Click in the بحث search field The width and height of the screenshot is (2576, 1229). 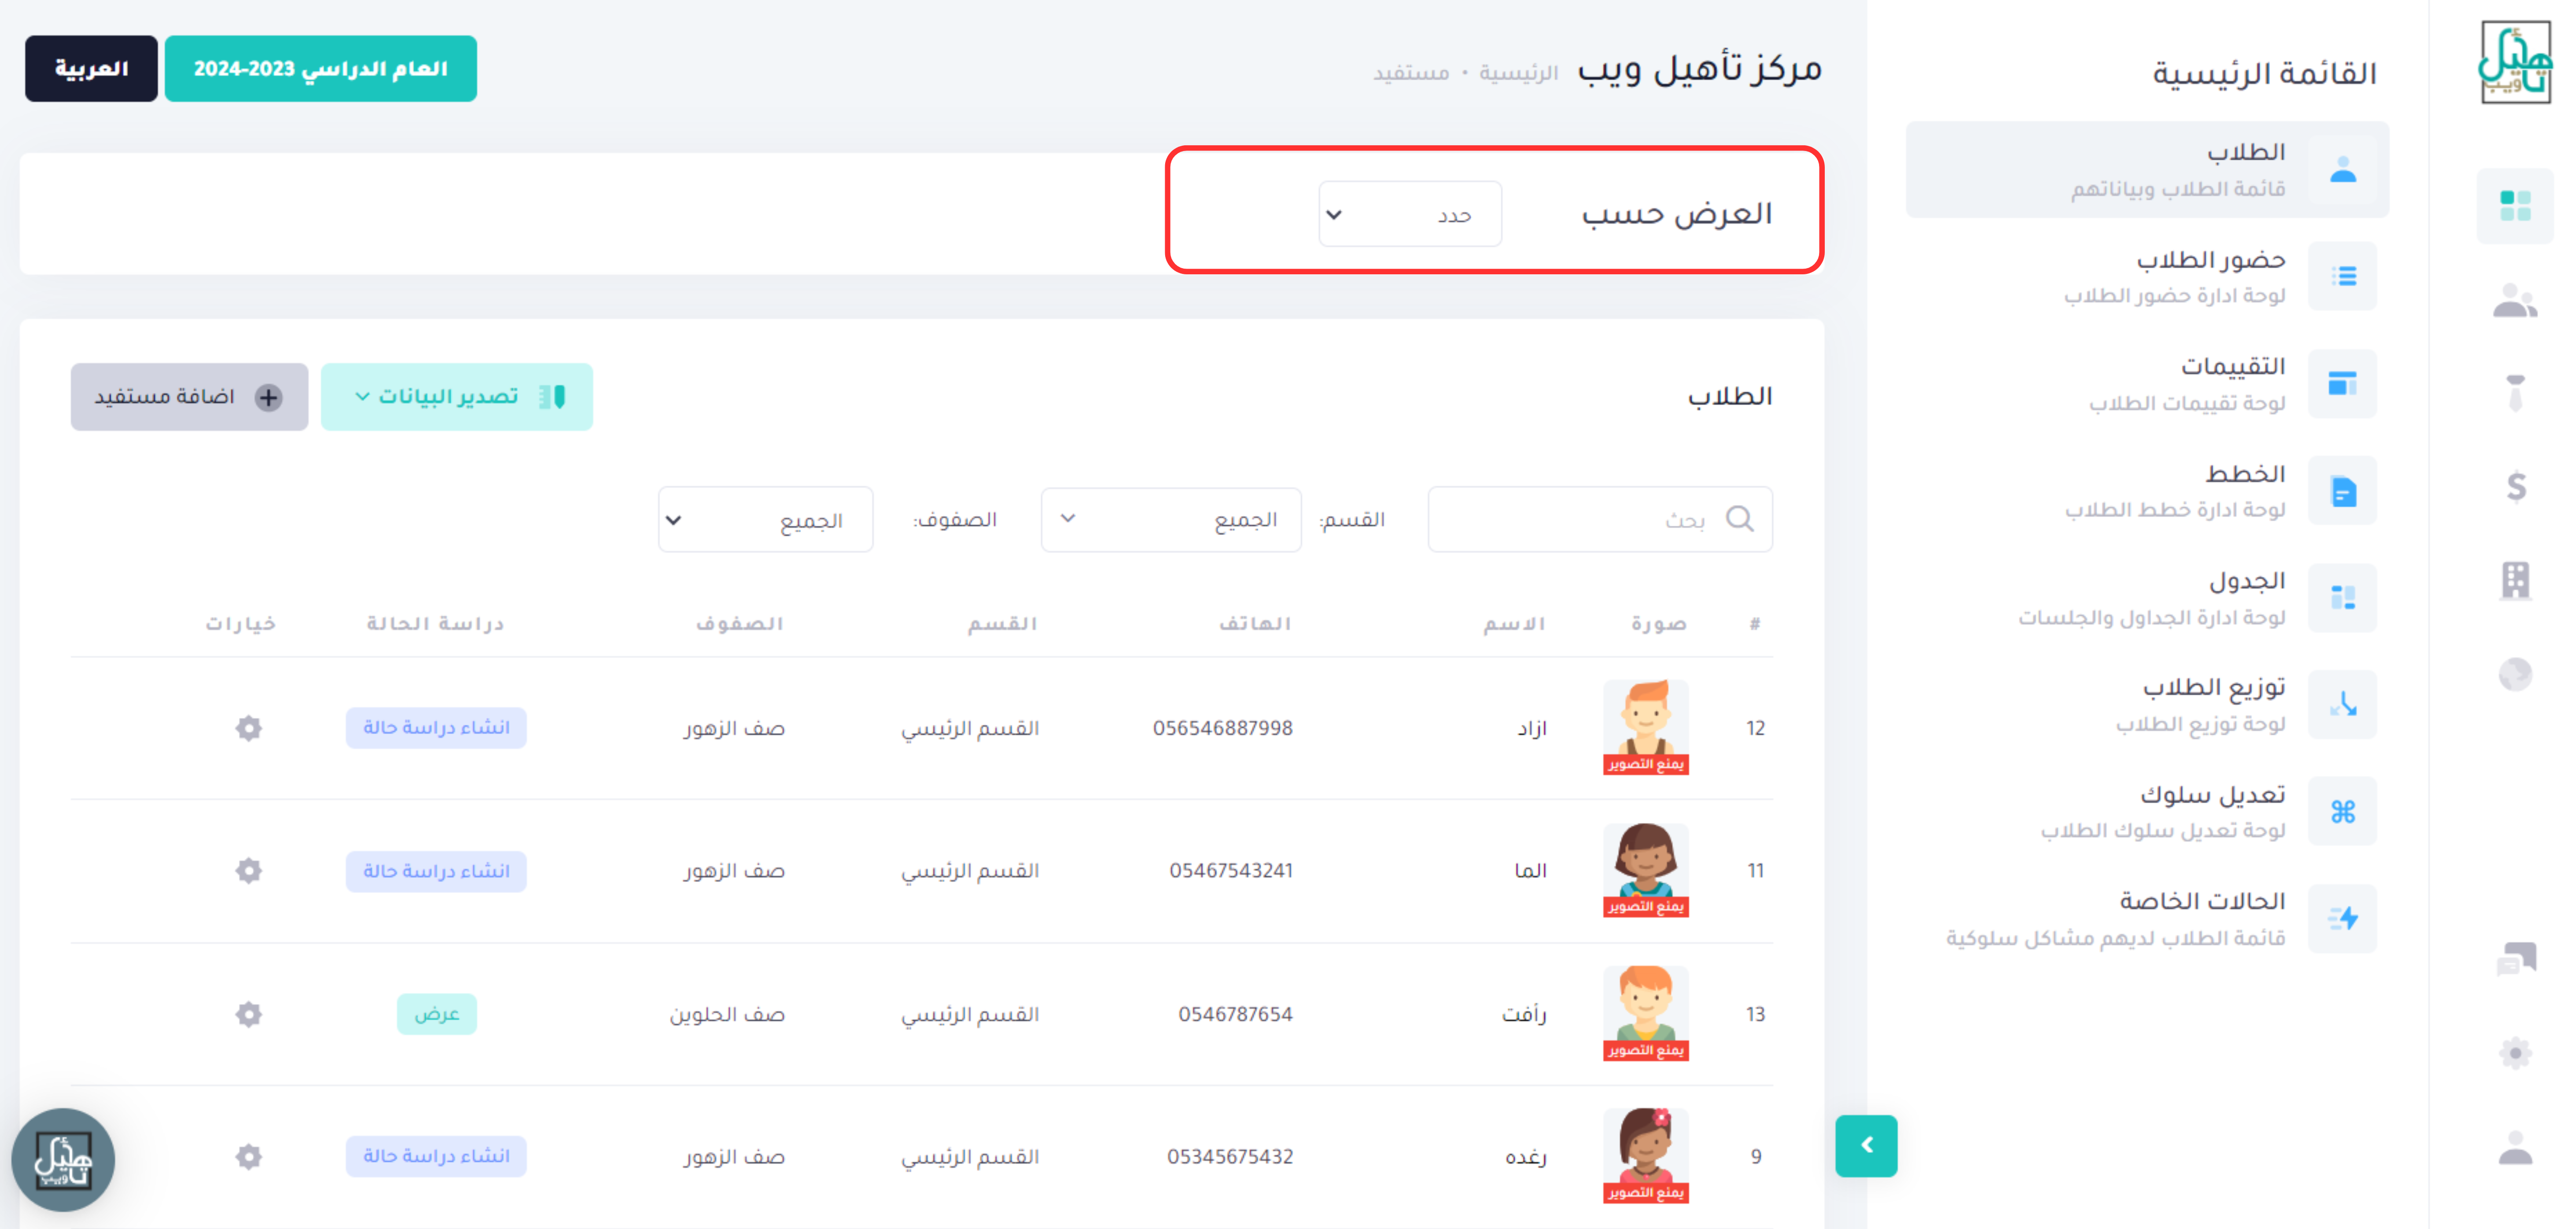[x=1600, y=519]
